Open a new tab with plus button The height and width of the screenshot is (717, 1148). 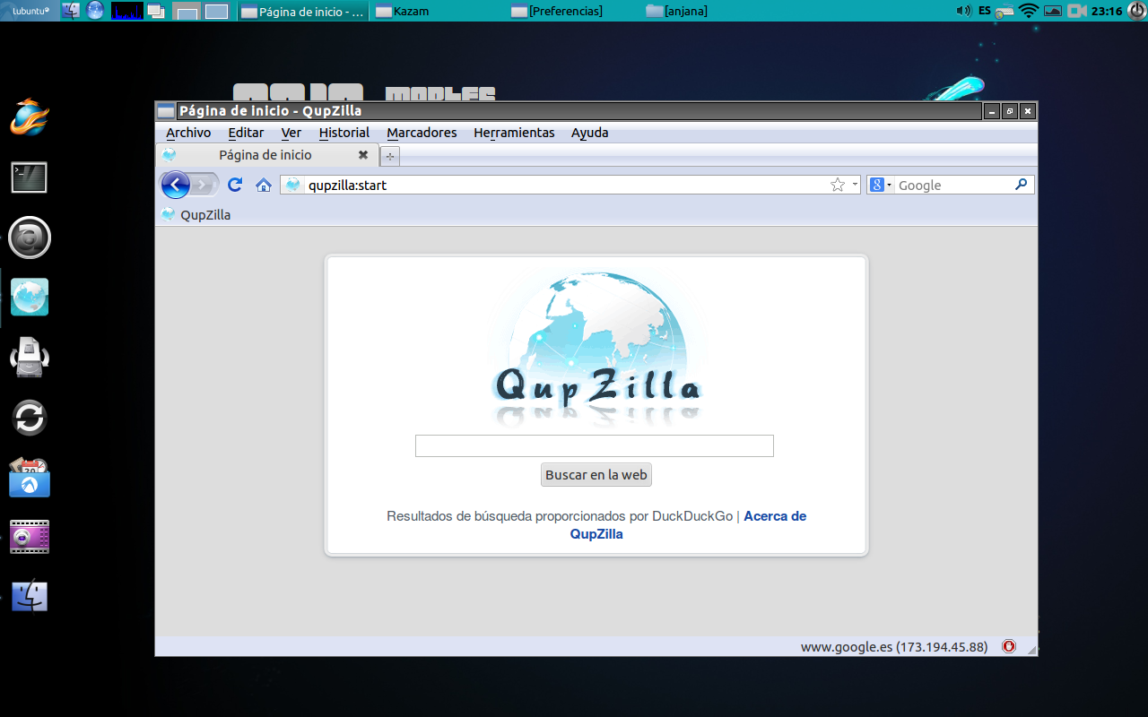pos(390,156)
